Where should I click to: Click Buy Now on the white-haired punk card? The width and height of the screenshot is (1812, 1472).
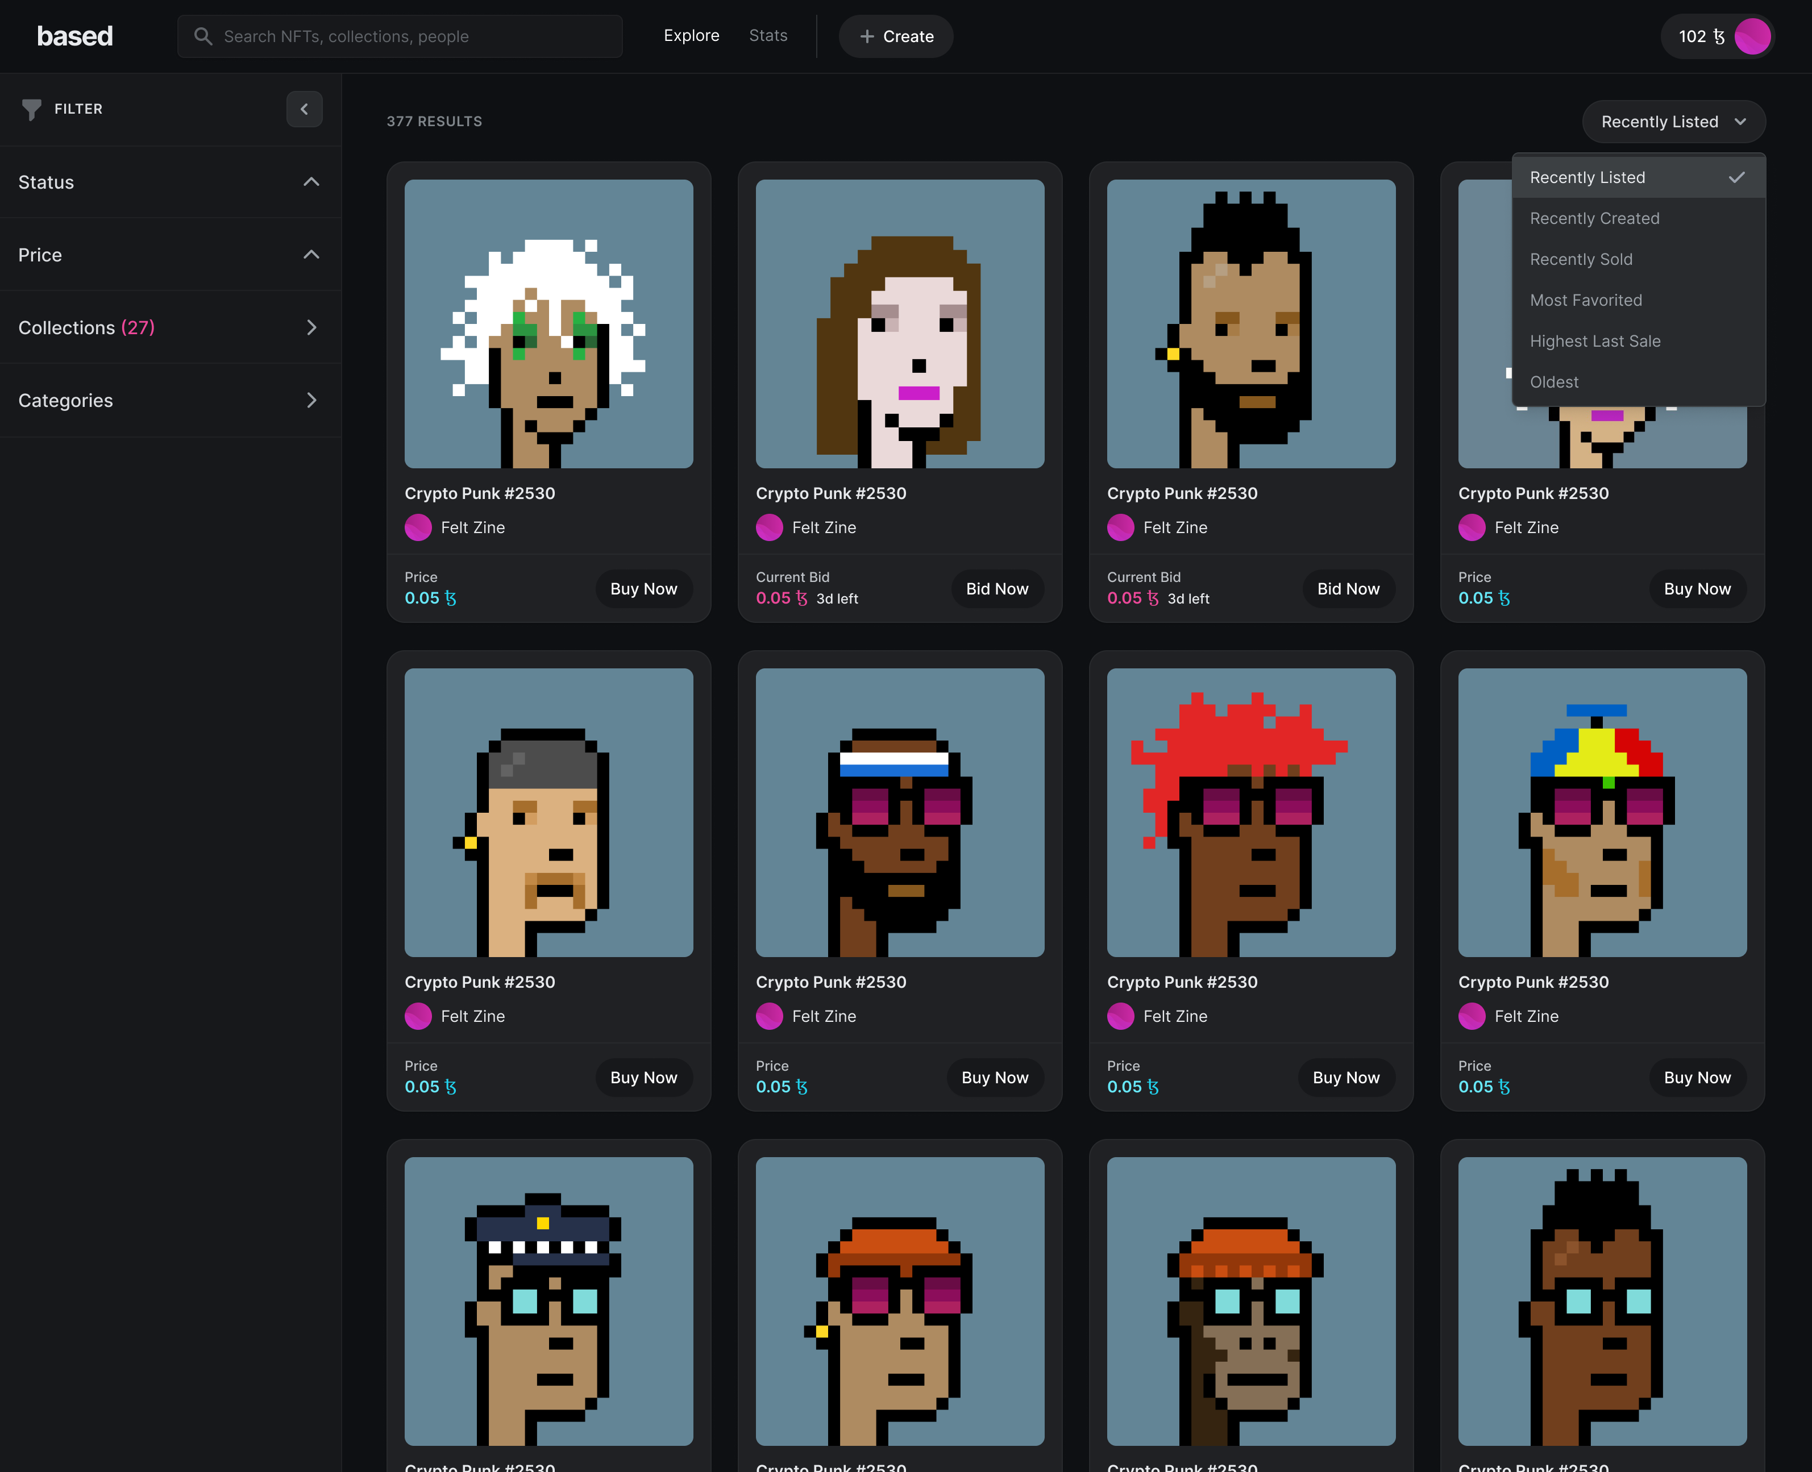643,588
